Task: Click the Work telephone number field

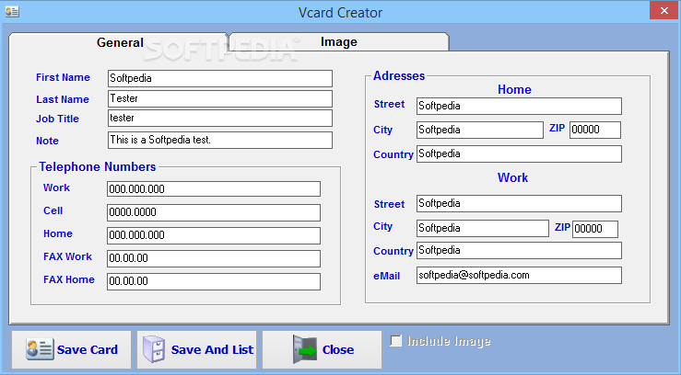Action: tap(214, 188)
